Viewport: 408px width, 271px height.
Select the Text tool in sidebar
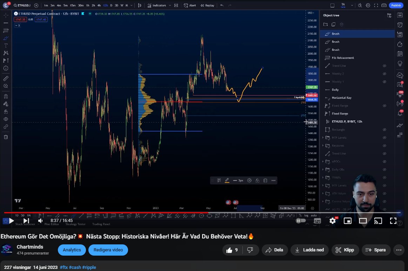click(6, 46)
